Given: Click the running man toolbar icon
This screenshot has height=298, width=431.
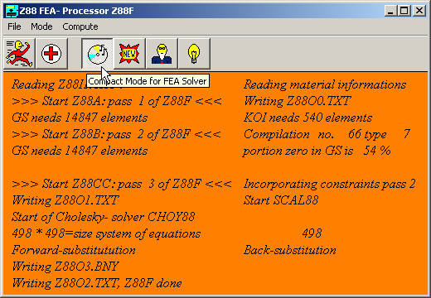Looking at the screenshot, I should (x=19, y=54).
